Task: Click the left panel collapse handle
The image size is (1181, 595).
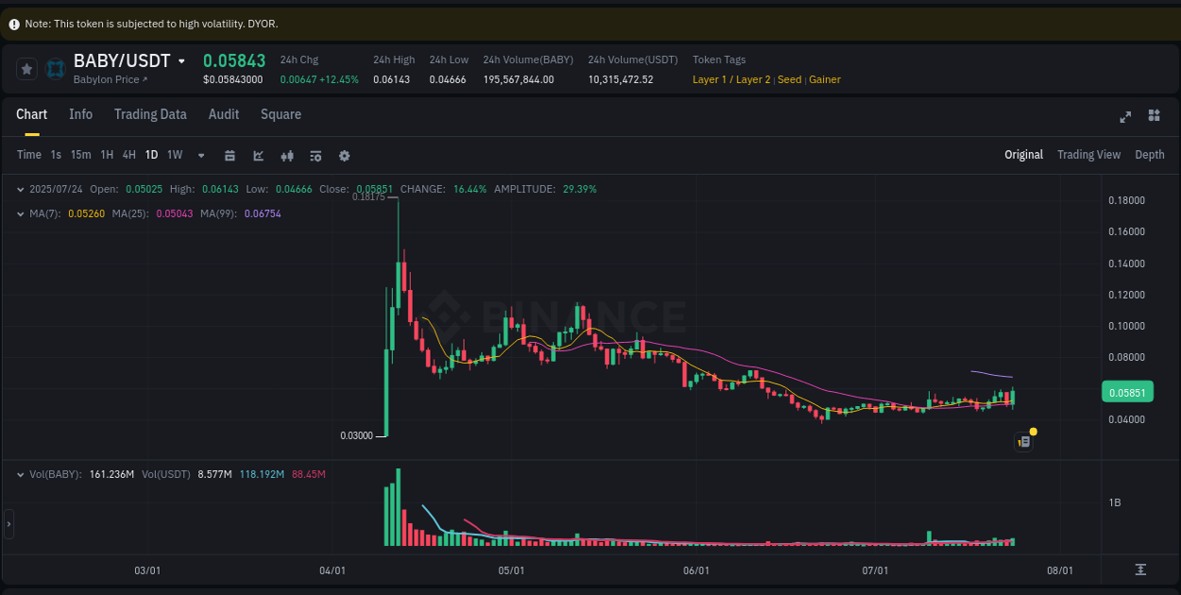Action: [x=8, y=524]
